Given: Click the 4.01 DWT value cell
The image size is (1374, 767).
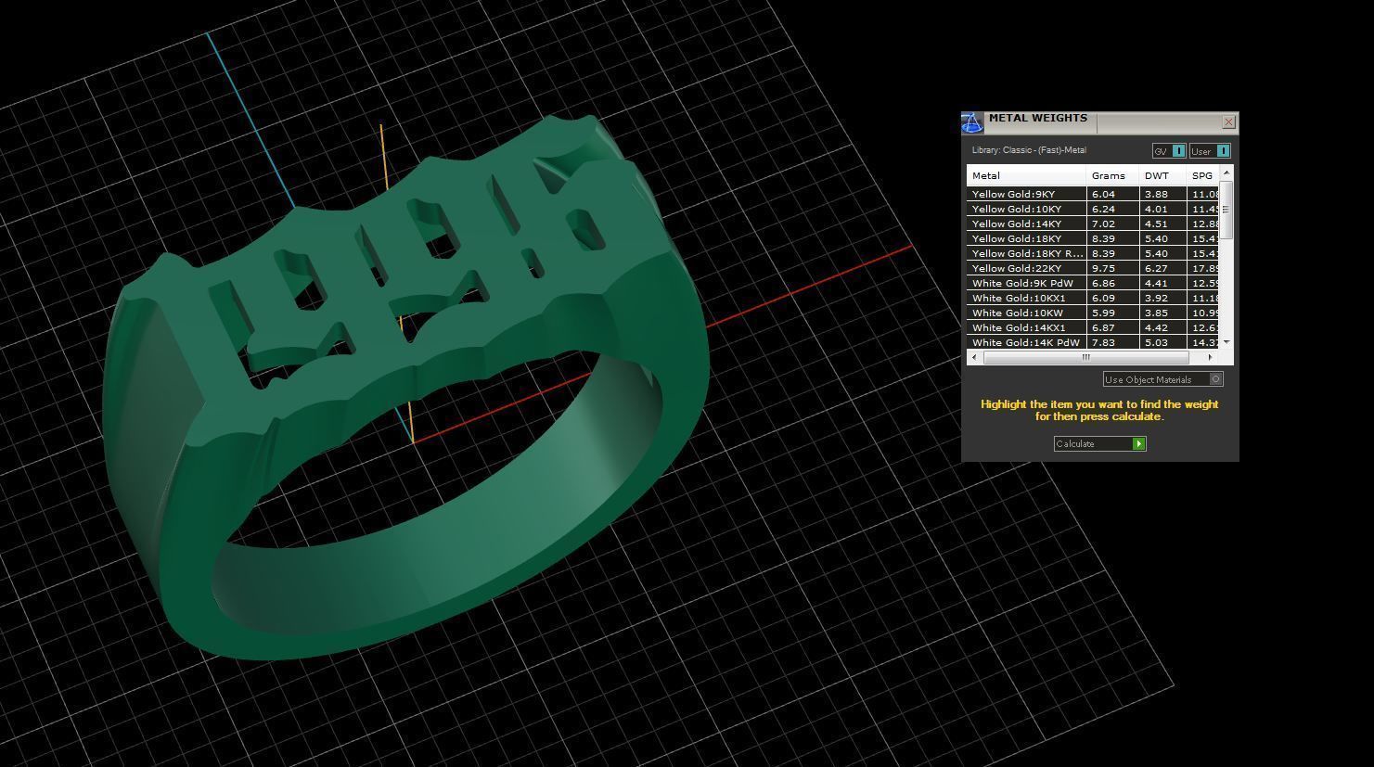Looking at the screenshot, I should 1162,209.
